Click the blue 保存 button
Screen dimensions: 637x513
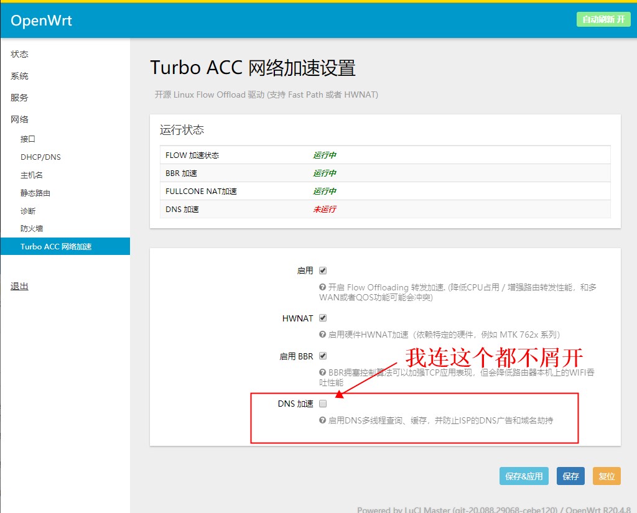[570, 476]
